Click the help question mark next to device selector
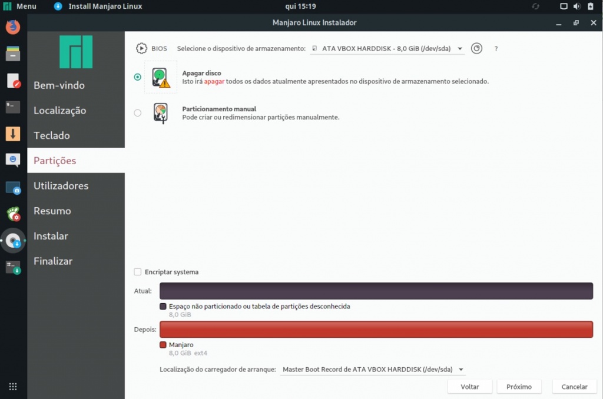 coord(496,49)
